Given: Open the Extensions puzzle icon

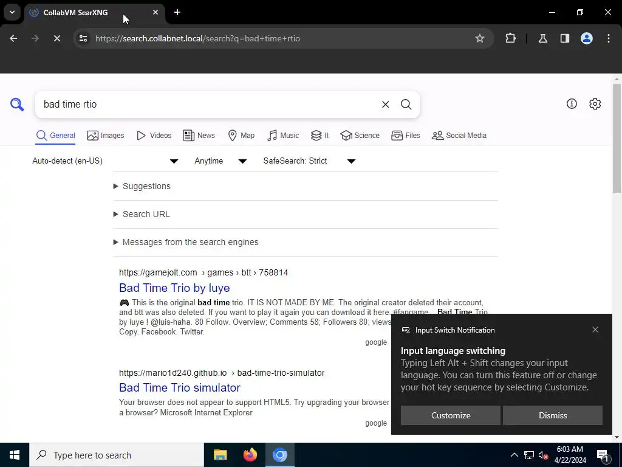Looking at the screenshot, I should [510, 38].
